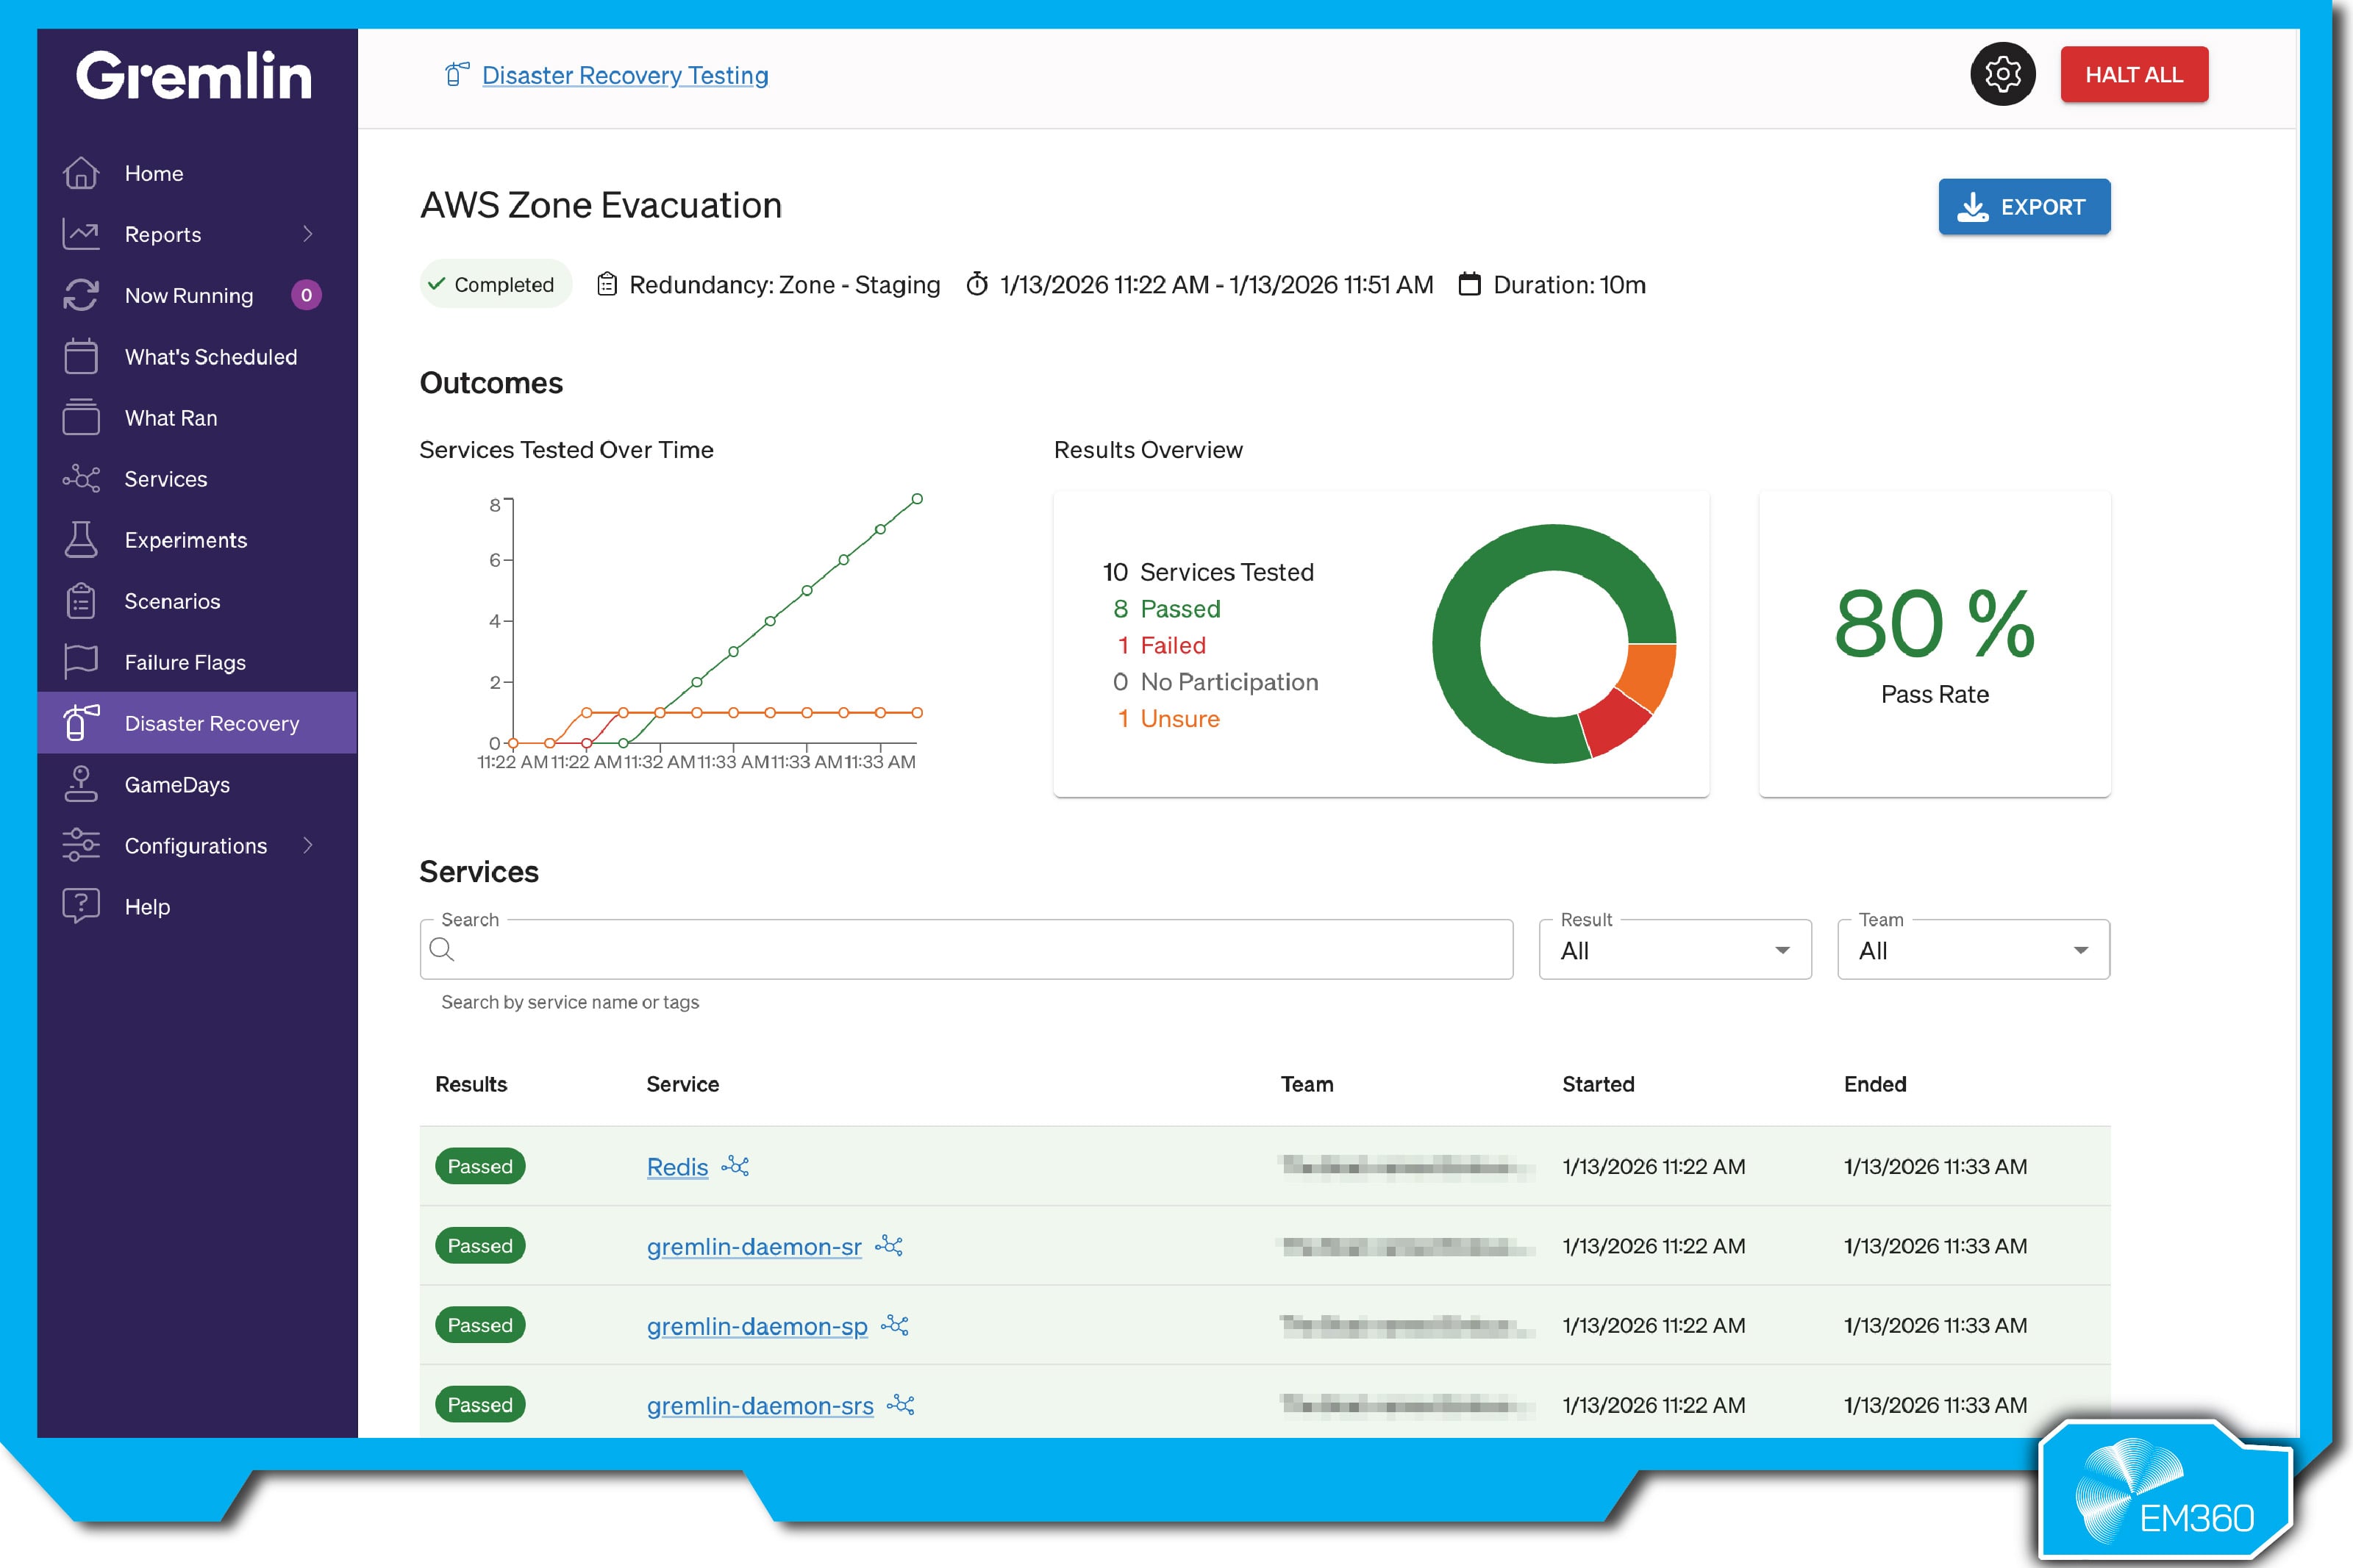This screenshot has height=1568, width=2353.
Task: Click the service search input field
Action: coord(965,949)
